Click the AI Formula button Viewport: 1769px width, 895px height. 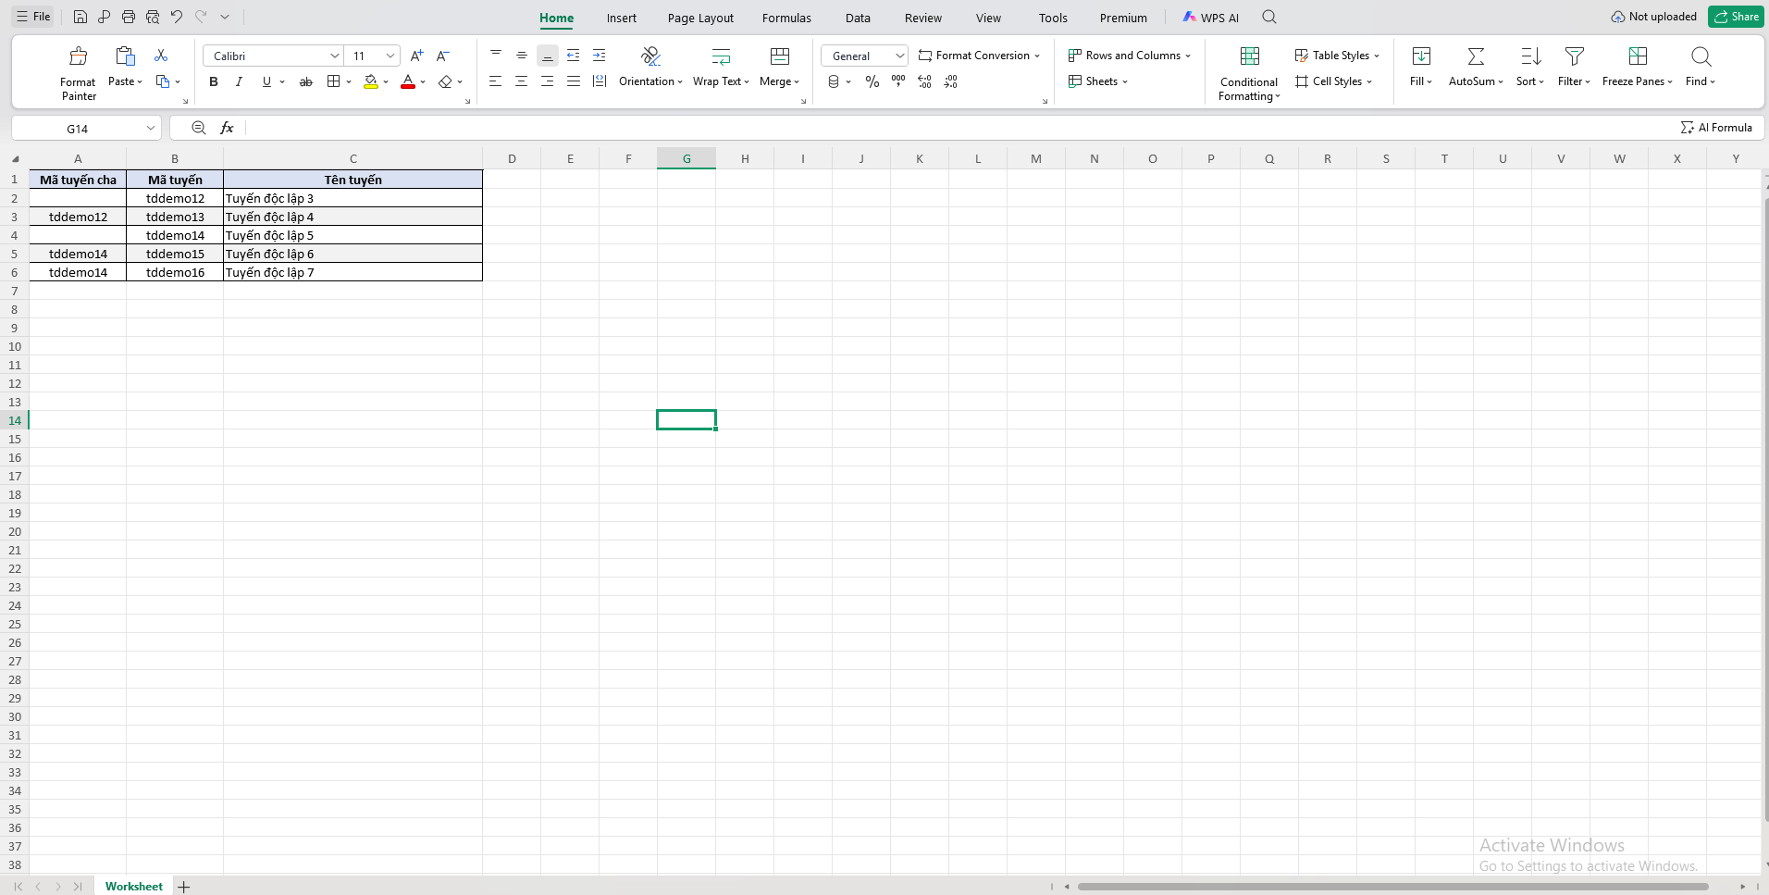[x=1716, y=128]
